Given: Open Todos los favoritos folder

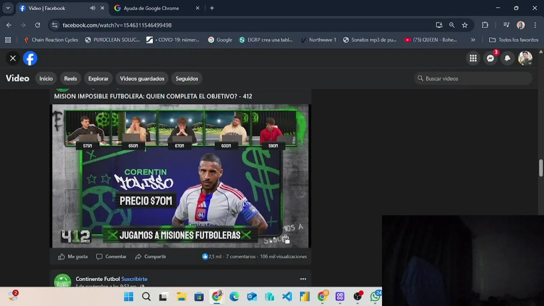Looking at the screenshot, I should [514, 40].
